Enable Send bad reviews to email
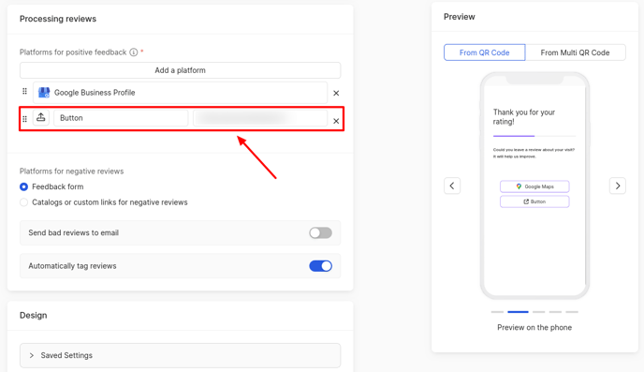 click(x=321, y=233)
